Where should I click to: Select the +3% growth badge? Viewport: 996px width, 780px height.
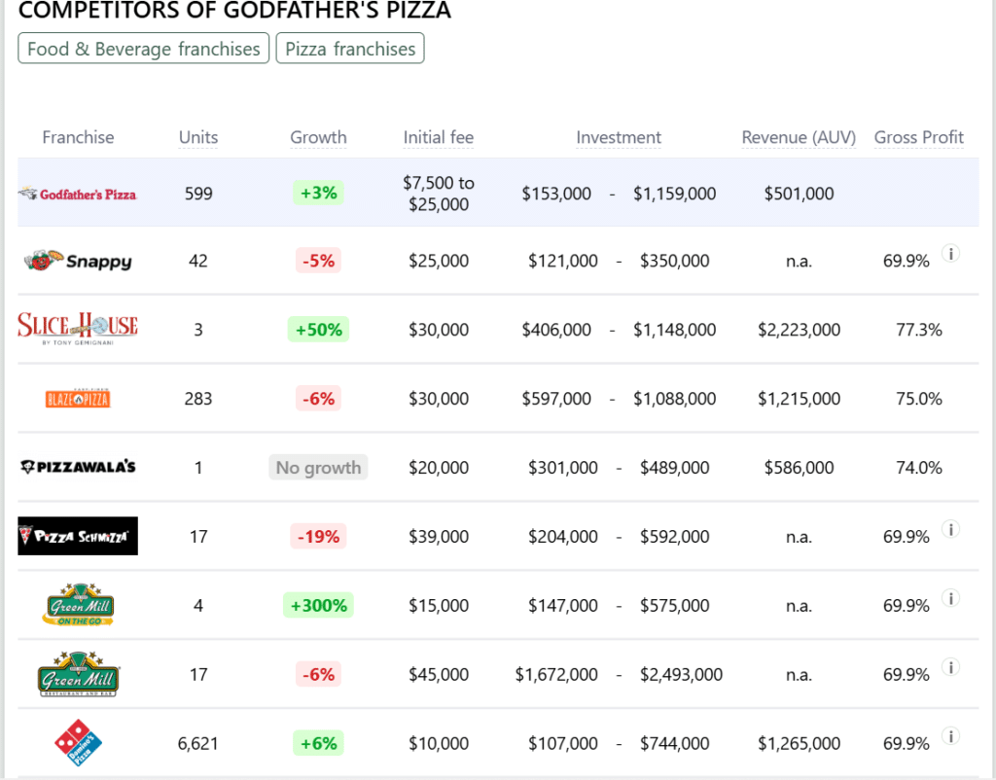pyautogui.click(x=318, y=193)
